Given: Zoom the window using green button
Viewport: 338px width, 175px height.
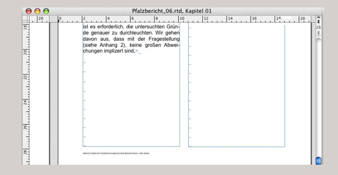Looking at the screenshot, I should [46, 11].
